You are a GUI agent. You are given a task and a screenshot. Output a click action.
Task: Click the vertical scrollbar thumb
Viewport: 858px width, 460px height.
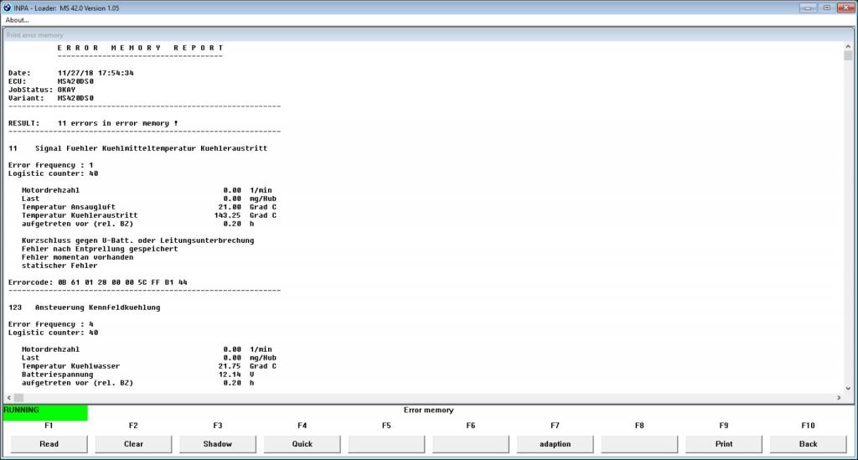coord(848,56)
